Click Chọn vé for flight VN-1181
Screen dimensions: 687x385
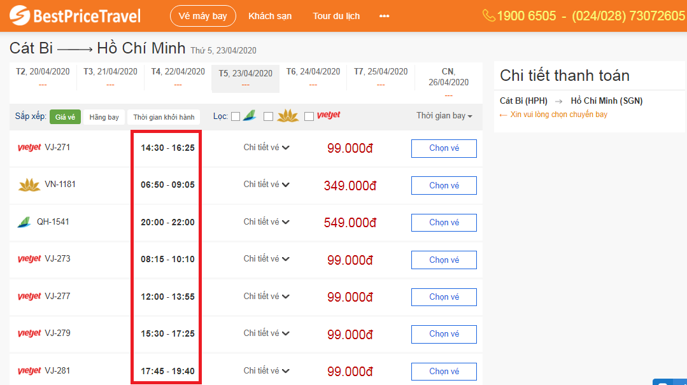[x=444, y=186]
